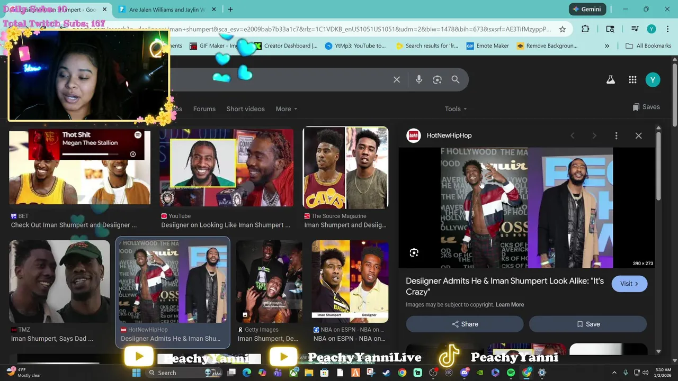
Task: Switch to Jalen Williams browser tab
Action: point(167,9)
